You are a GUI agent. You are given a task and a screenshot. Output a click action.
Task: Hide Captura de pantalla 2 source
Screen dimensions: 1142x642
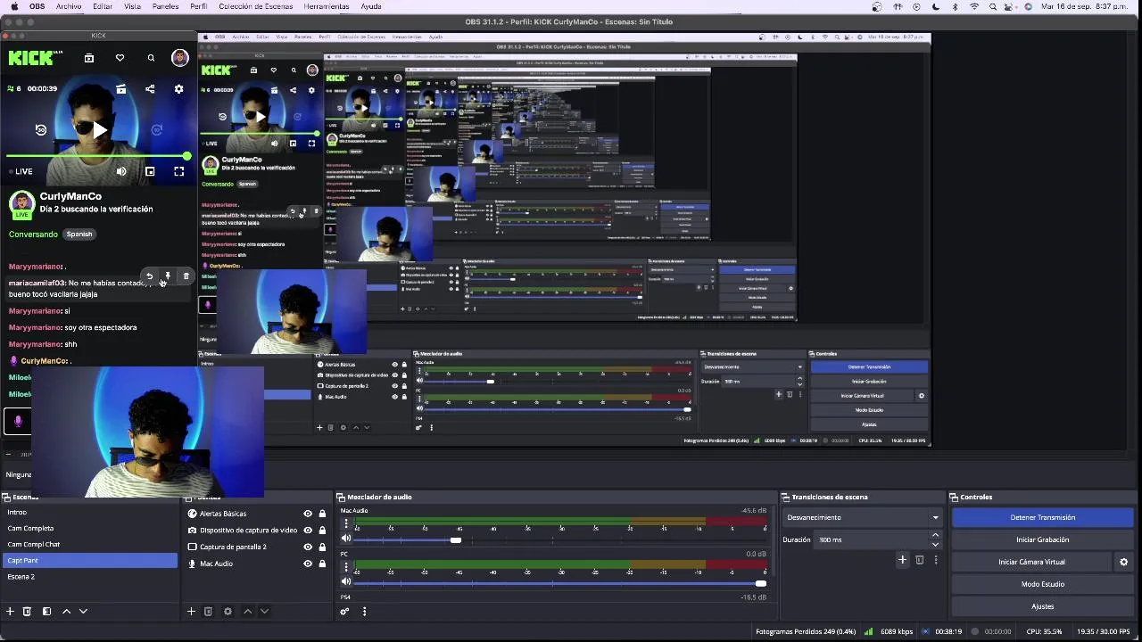click(x=308, y=547)
